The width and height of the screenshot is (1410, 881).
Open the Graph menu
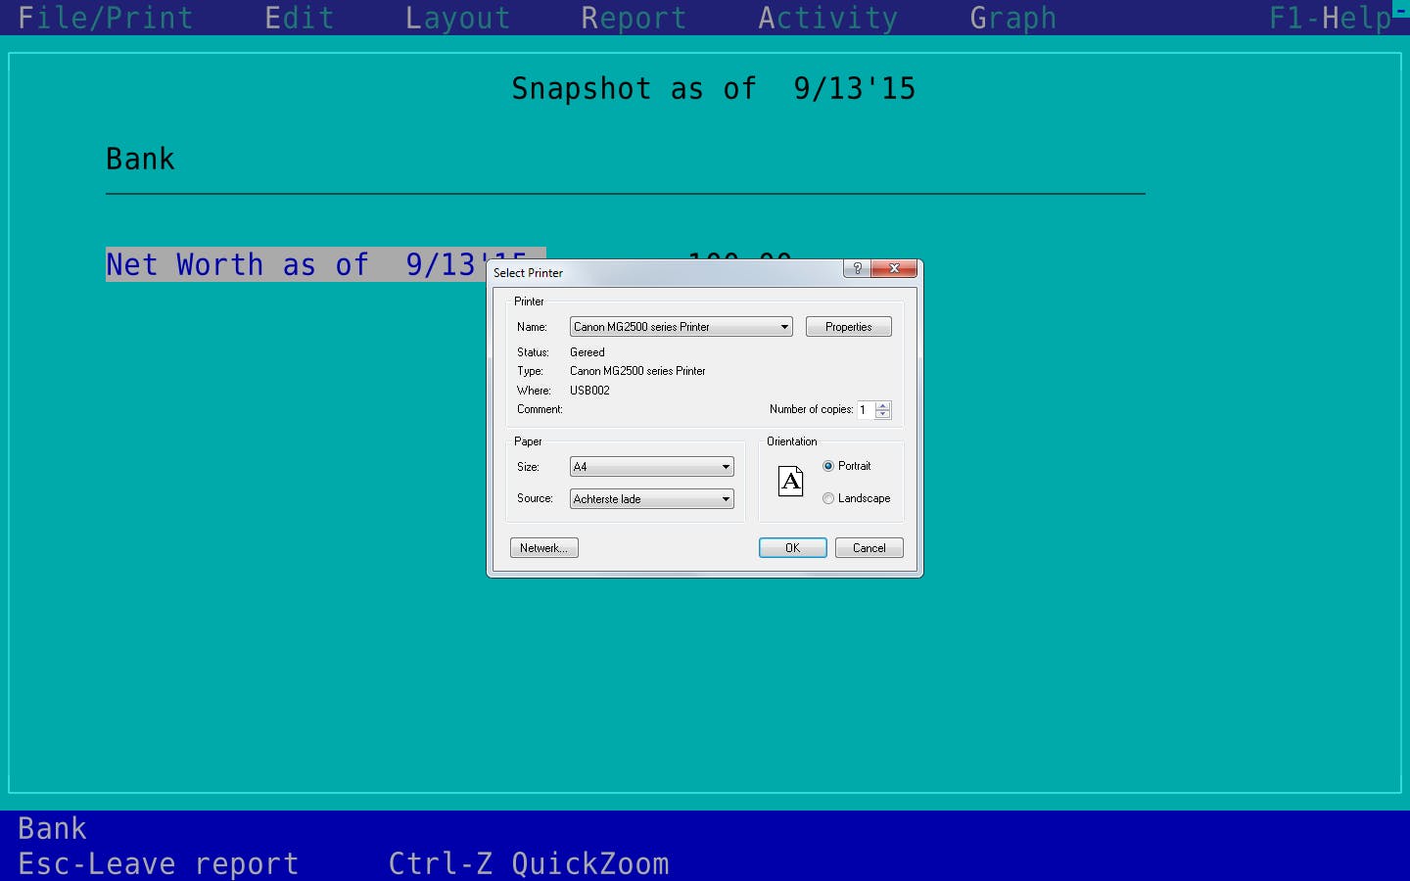click(1012, 18)
